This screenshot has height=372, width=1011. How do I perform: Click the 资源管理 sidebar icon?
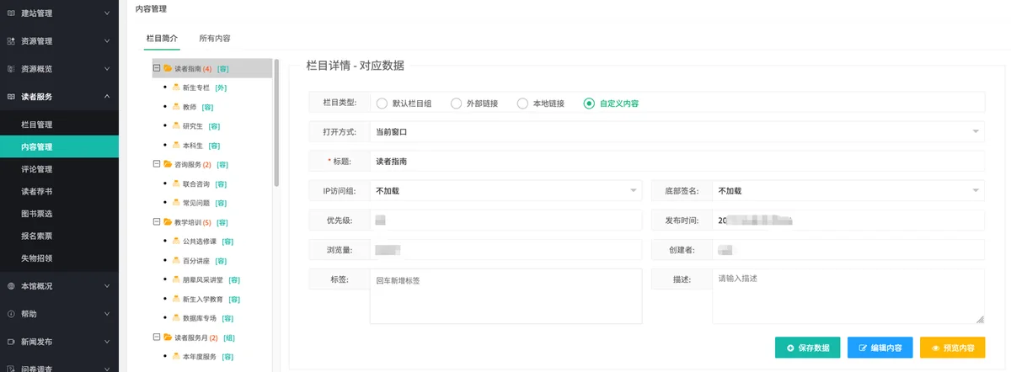coord(11,41)
